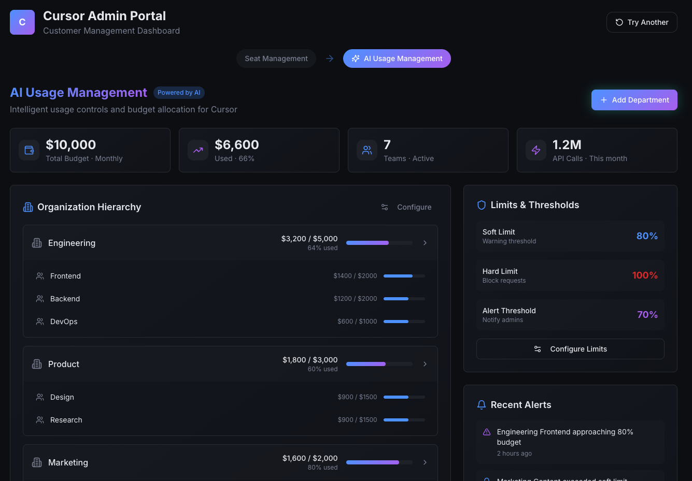The width and height of the screenshot is (692, 481).
Task: Click the Soft Limit 80% value
Action: click(x=647, y=236)
